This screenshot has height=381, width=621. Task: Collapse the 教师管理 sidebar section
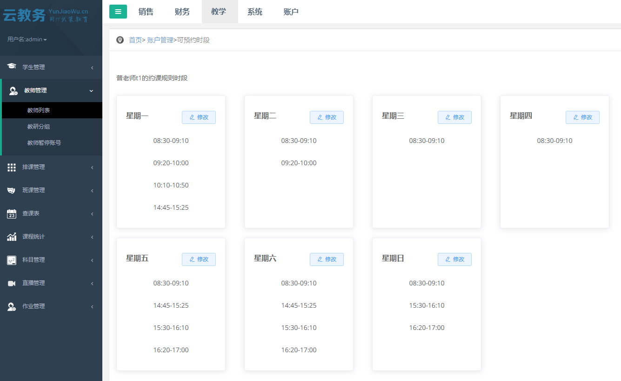click(x=91, y=91)
